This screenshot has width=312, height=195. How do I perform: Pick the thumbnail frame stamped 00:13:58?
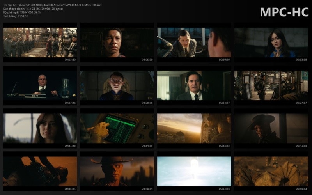[x=271, y=43]
